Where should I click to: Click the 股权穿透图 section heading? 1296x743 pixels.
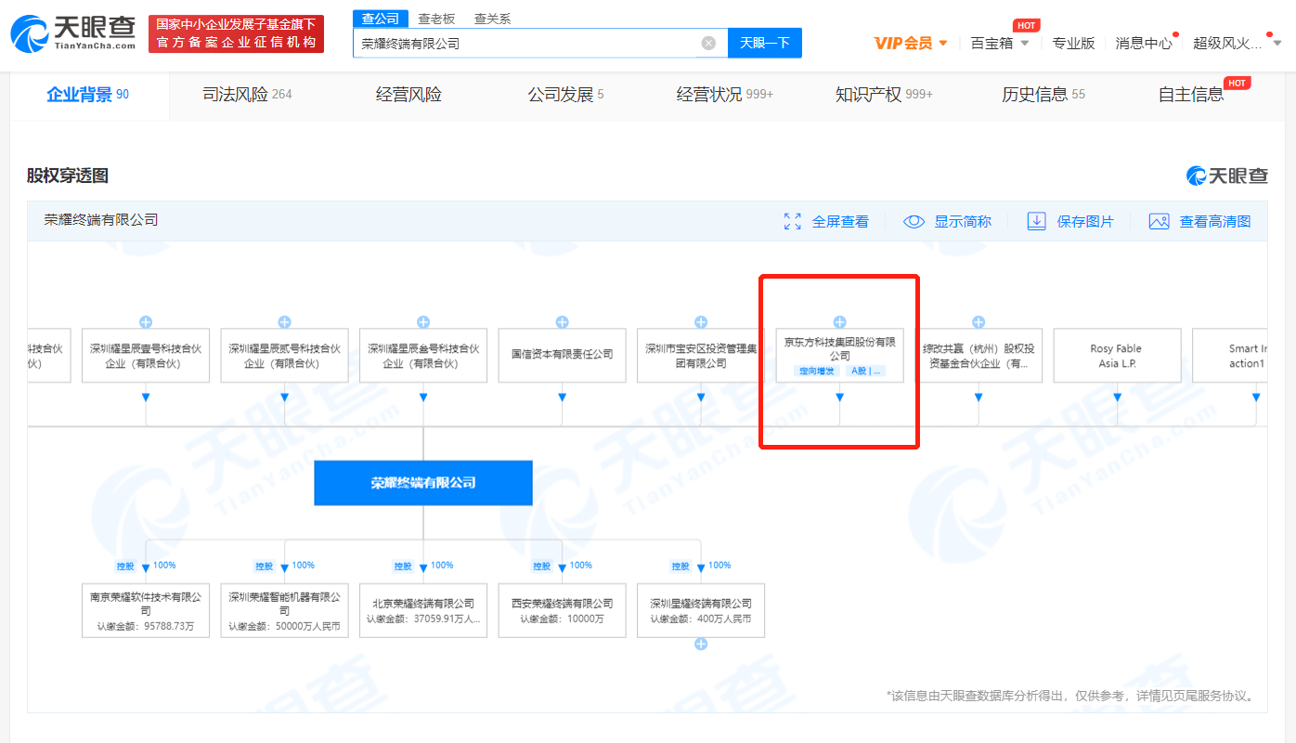pos(68,176)
